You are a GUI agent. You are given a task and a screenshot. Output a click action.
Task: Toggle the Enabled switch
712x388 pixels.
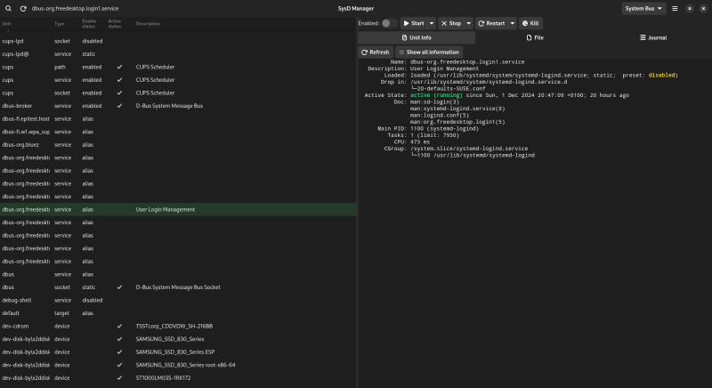coord(389,23)
